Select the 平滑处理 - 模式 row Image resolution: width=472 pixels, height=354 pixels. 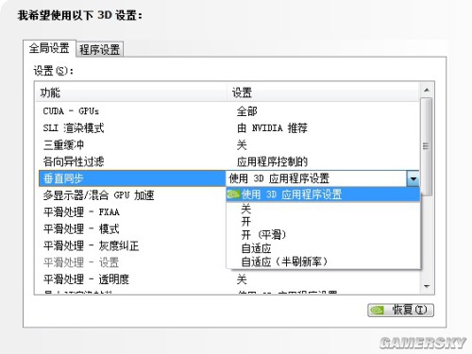point(132,228)
